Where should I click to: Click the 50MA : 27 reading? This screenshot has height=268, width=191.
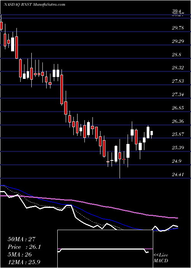click(22, 239)
